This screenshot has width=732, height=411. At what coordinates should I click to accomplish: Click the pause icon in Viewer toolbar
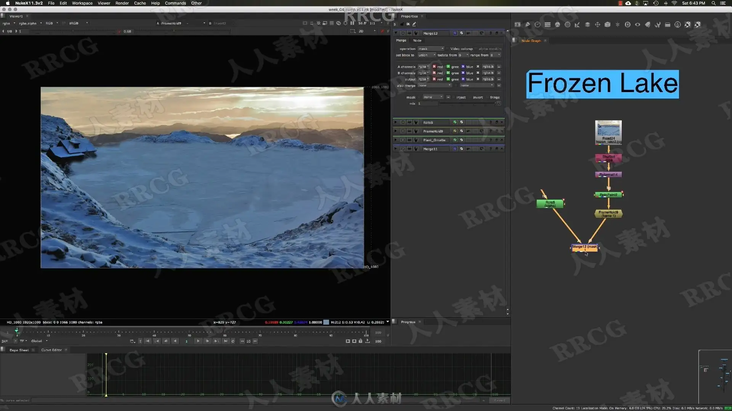click(x=352, y=23)
